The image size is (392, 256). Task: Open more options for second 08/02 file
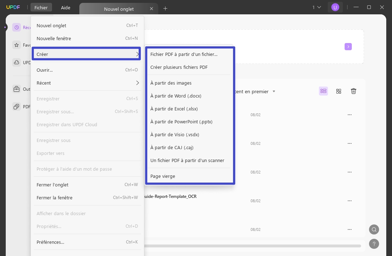coord(350,143)
